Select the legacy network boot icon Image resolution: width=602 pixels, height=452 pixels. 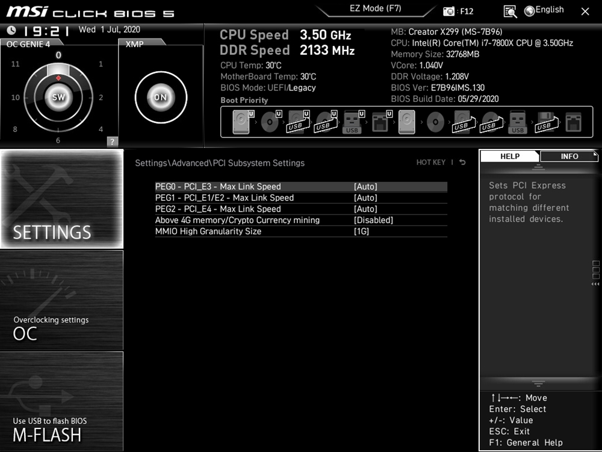(x=574, y=122)
